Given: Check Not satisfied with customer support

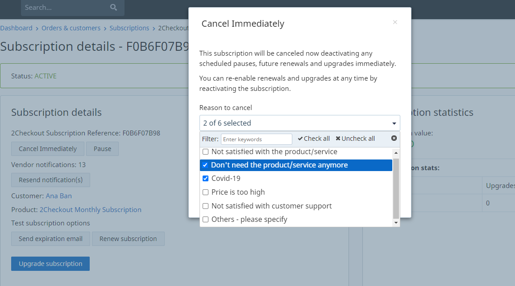Looking at the screenshot, I should 206,206.
